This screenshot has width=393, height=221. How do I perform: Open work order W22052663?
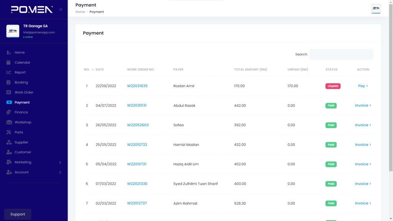138,125
